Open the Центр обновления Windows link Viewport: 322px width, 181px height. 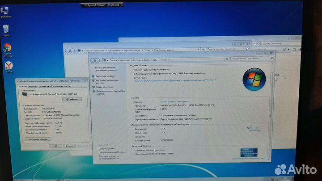[x=112, y=152]
